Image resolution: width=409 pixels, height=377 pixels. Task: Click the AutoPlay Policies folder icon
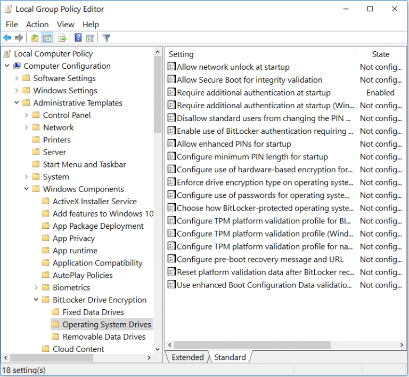point(46,275)
